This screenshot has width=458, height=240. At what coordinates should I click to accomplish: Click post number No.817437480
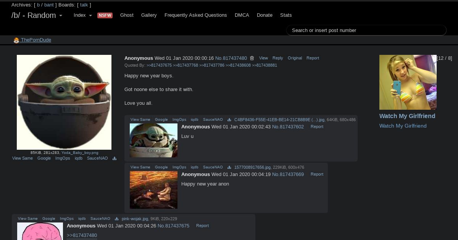tap(231, 58)
